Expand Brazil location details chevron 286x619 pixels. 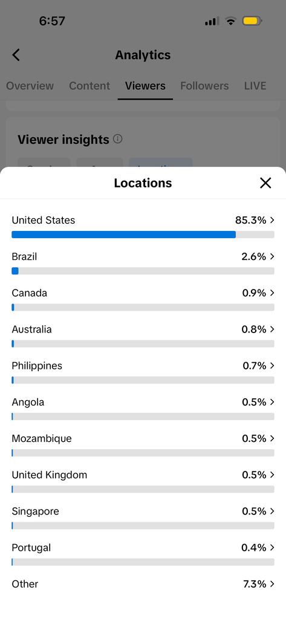[x=271, y=256]
